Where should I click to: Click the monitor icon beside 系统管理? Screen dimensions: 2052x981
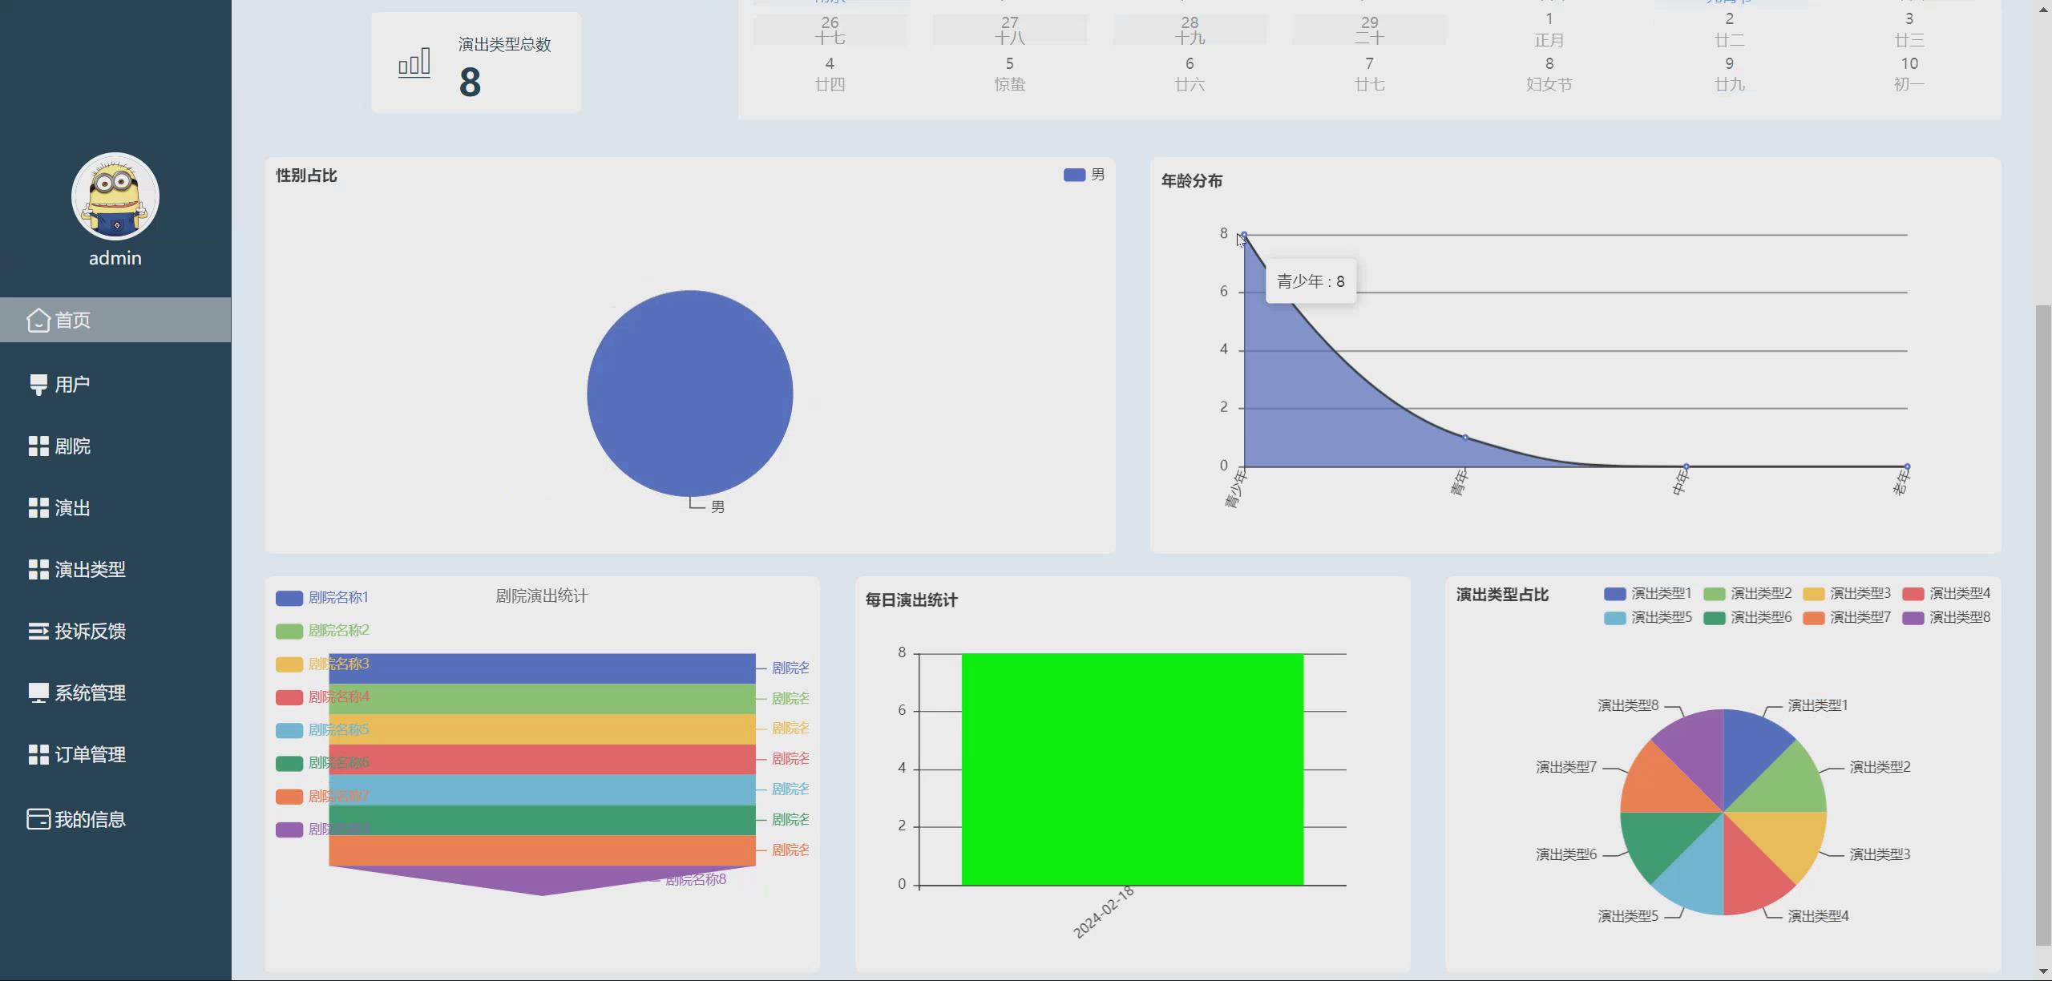click(x=38, y=693)
